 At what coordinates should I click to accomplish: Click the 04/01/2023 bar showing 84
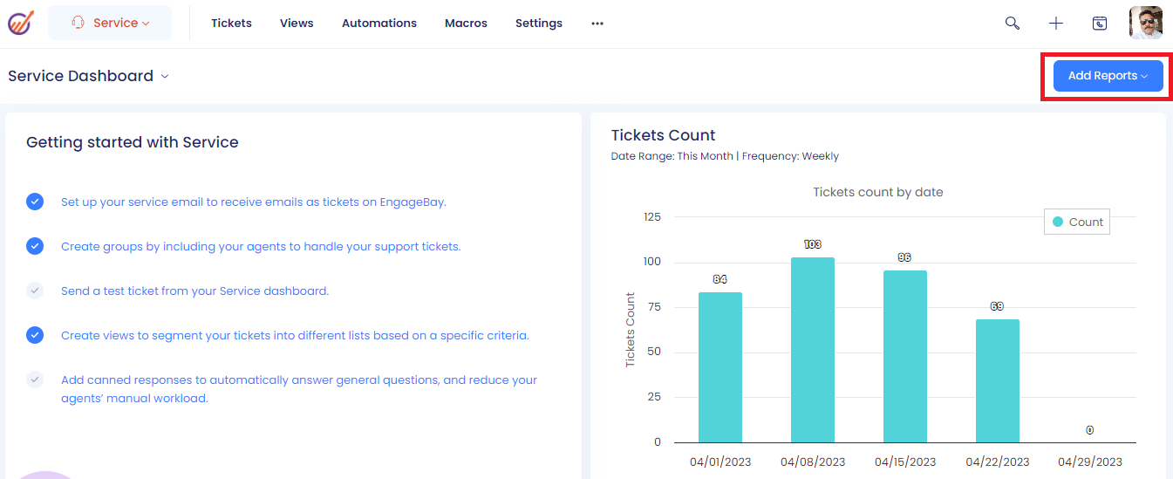(x=720, y=367)
